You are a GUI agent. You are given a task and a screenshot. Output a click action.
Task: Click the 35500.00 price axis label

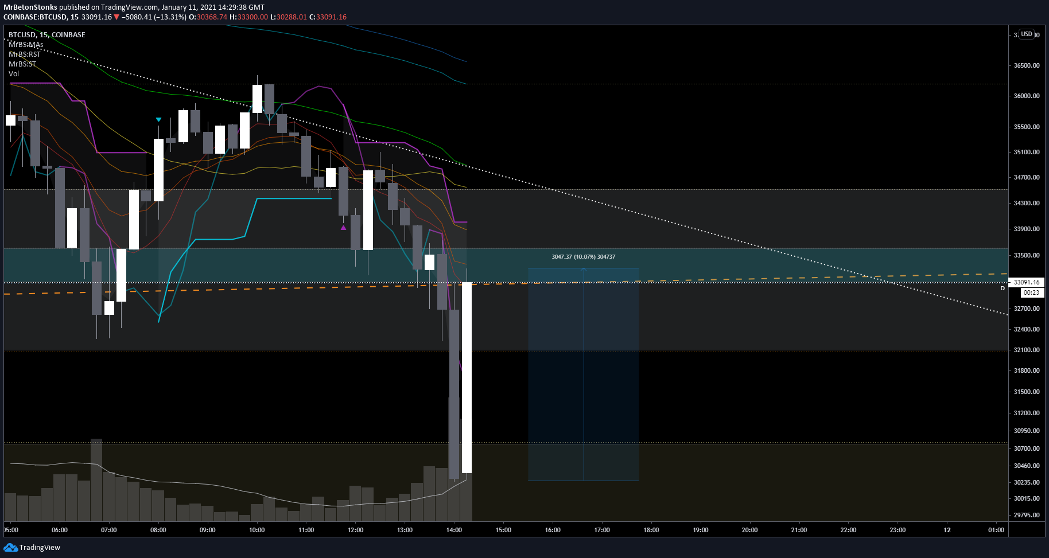[1027, 127]
